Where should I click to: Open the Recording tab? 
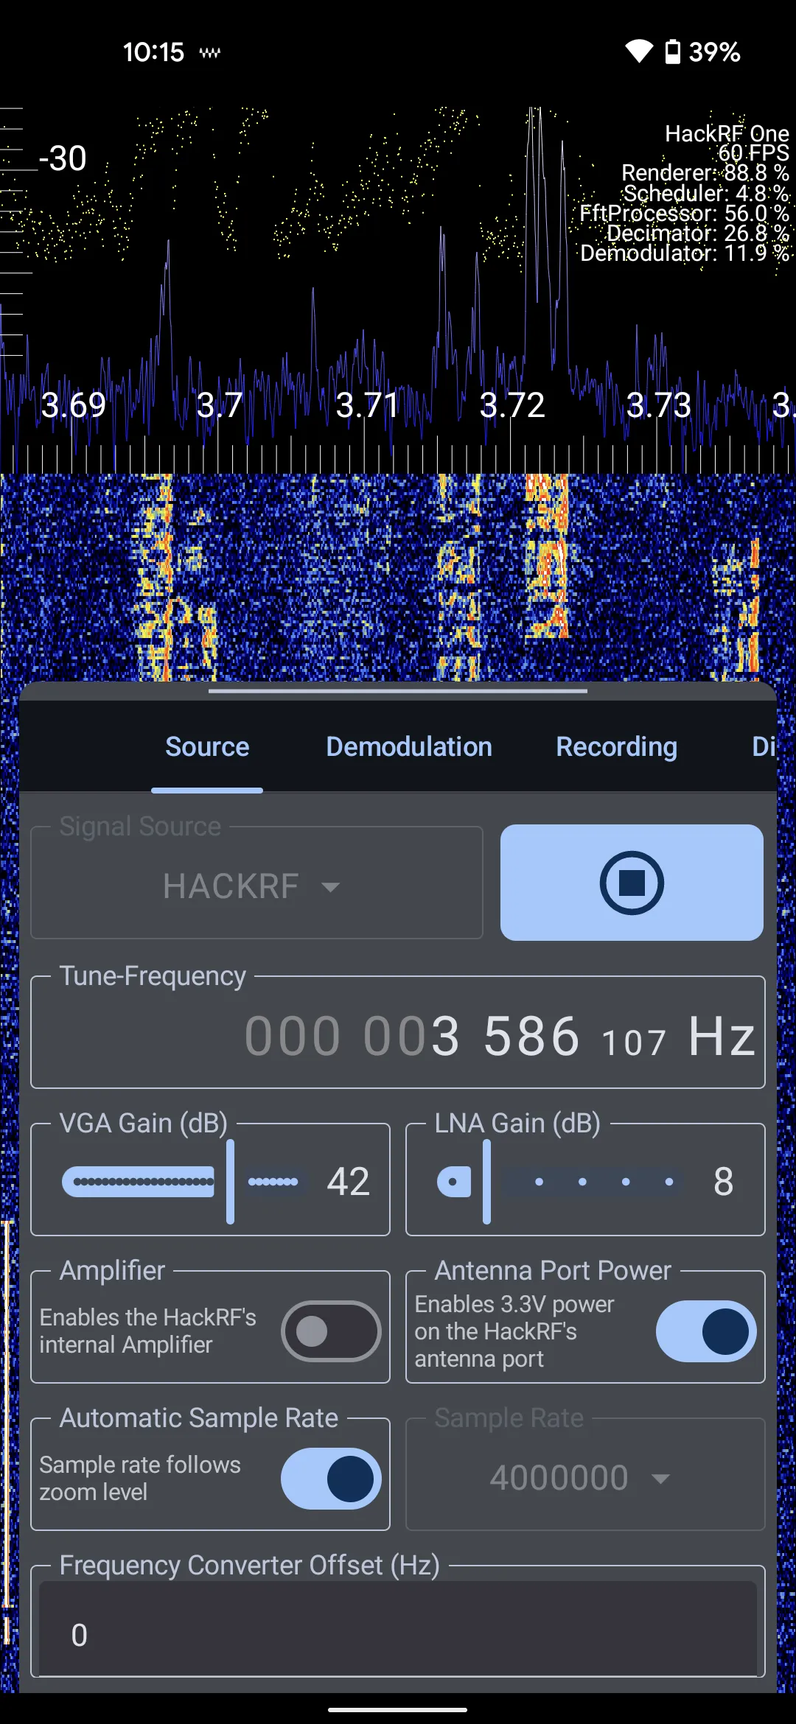click(x=616, y=747)
